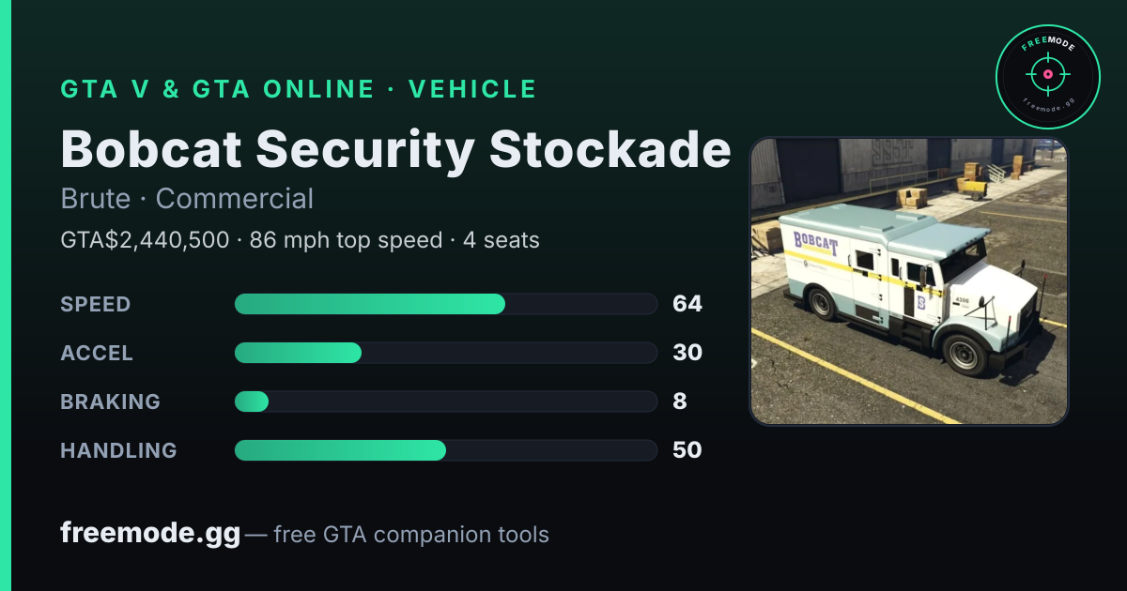Image resolution: width=1127 pixels, height=591 pixels.
Task: Click the handling value 50
Action: 687,450
